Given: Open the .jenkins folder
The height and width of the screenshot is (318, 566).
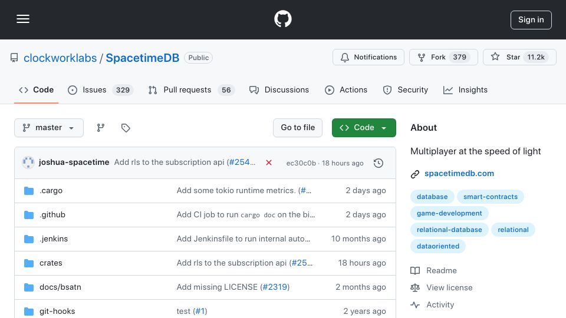Looking at the screenshot, I should click(x=54, y=239).
